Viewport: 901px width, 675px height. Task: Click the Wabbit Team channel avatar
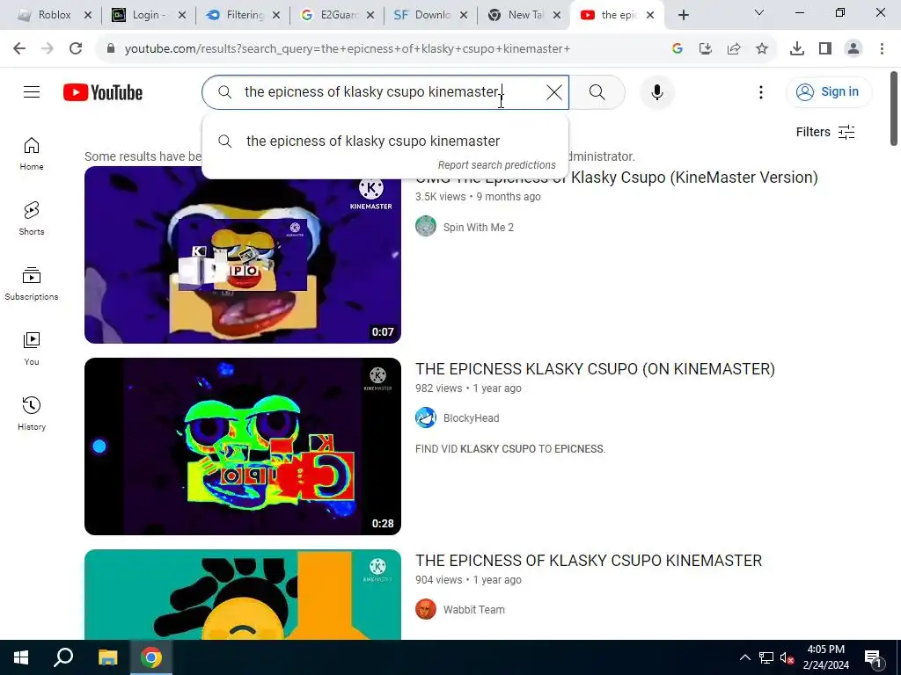pos(426,610)
